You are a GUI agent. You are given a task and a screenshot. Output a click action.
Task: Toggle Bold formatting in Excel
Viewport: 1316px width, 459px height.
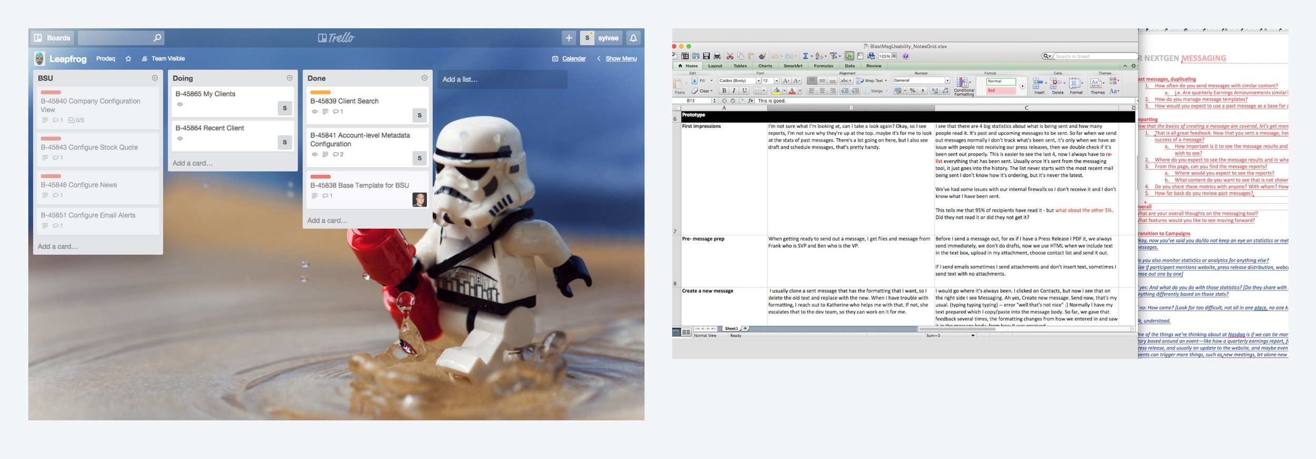[724, 91]
